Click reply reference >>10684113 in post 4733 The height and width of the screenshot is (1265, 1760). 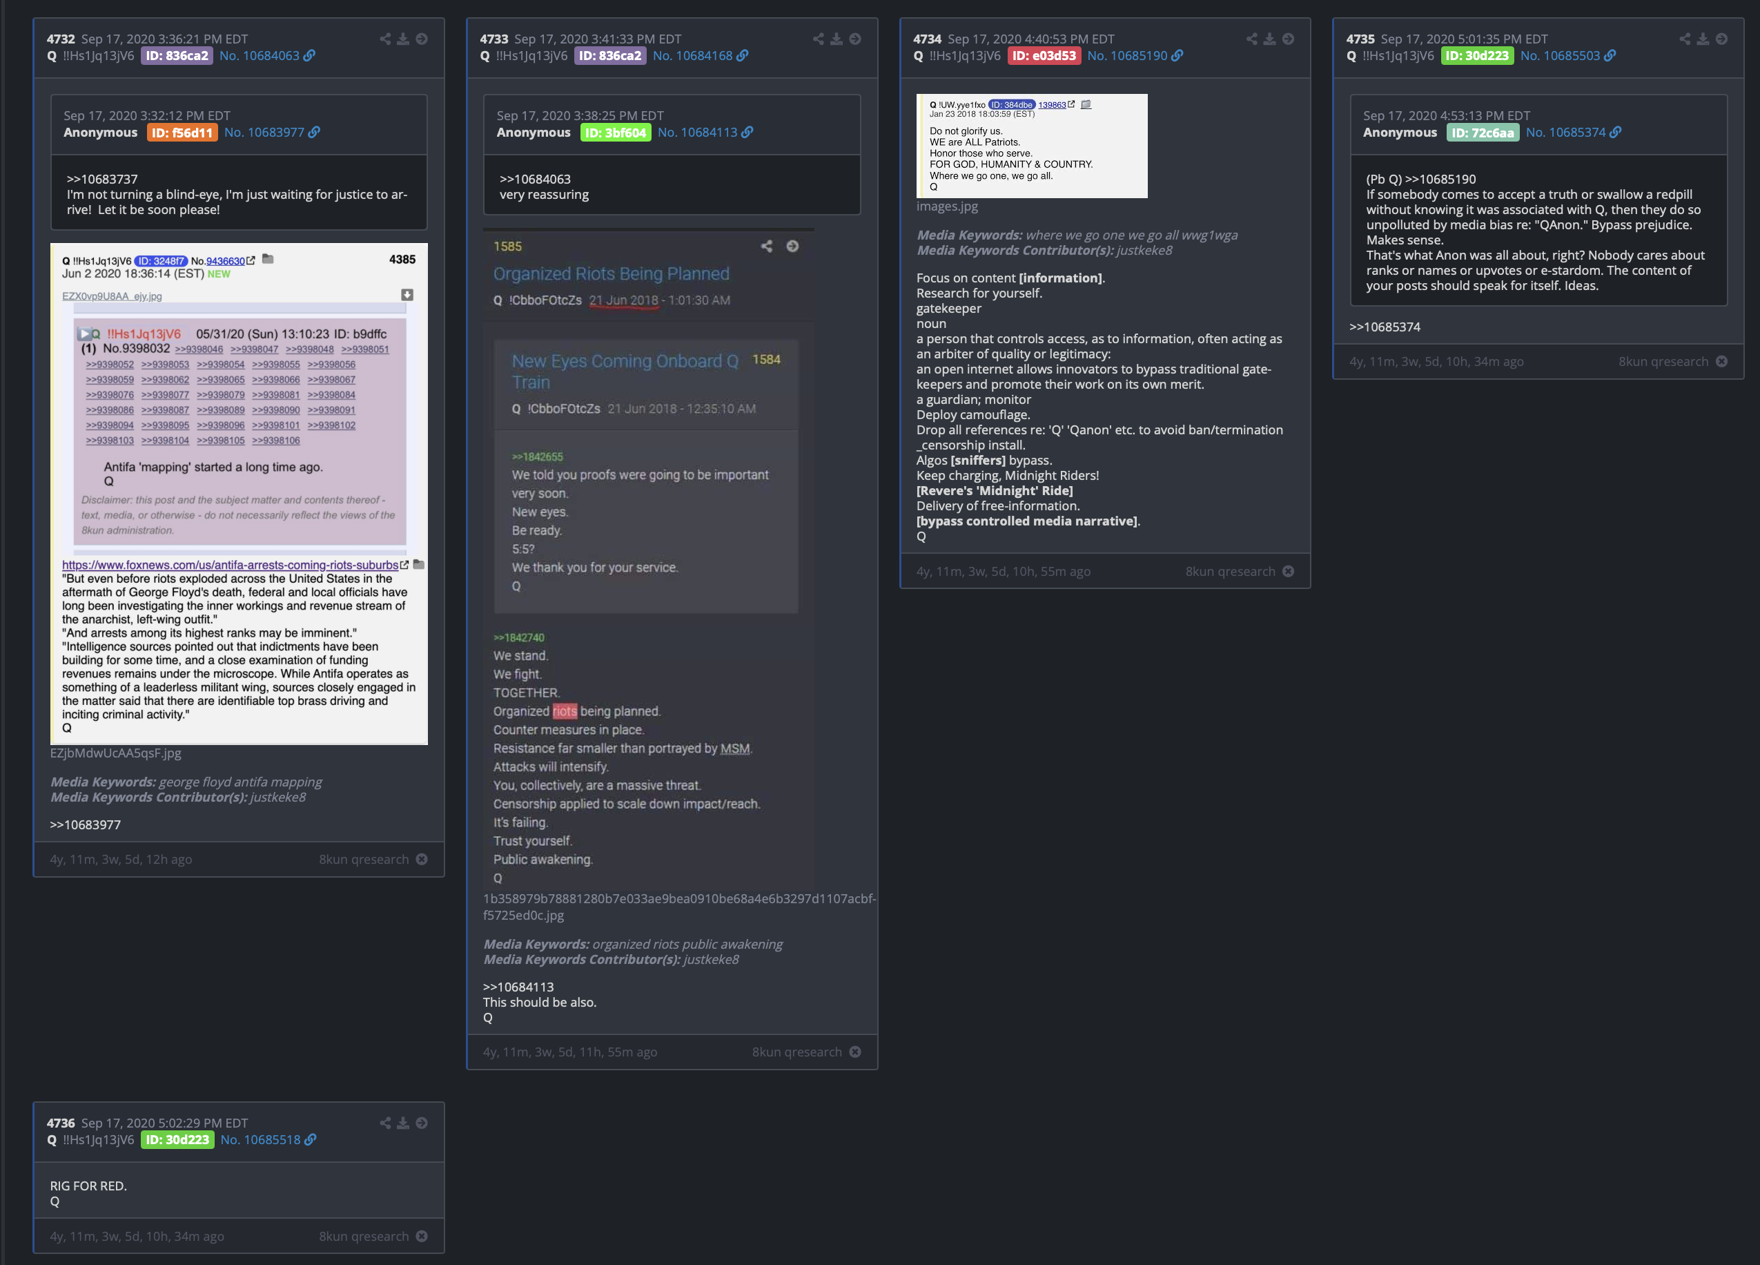[518, 987]
